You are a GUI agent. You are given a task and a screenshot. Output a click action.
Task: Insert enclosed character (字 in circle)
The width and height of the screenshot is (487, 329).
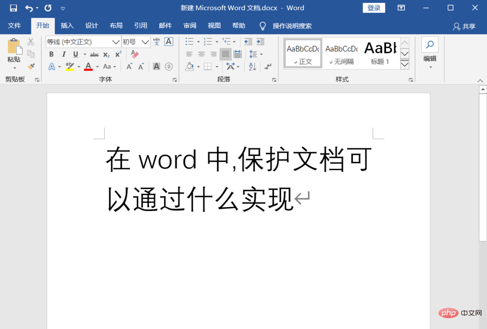(x=169, y=67)
